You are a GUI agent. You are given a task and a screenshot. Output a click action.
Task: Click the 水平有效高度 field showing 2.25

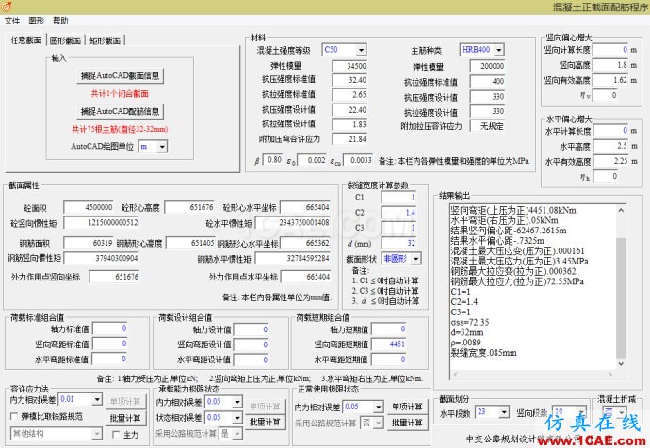pyautogui.click(x=611, y=161)
